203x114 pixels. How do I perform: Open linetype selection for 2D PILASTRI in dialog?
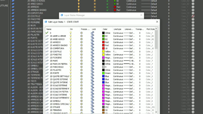(118, 70)
